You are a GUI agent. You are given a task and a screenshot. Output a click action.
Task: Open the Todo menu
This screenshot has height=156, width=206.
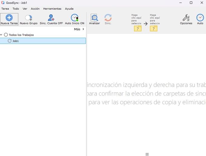pyautogui.click(x=16, y=9)
